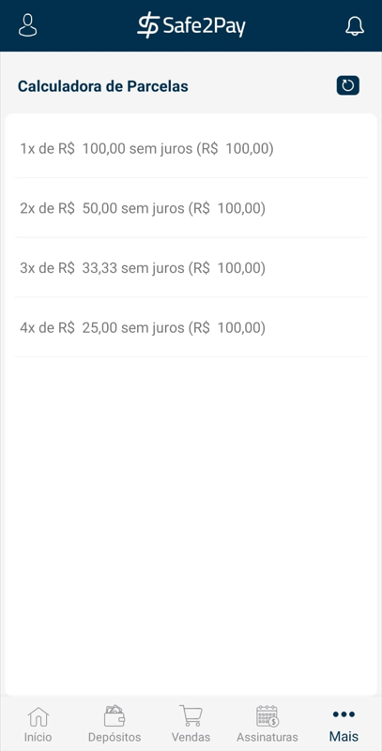This screenshot has height=751, width=382.
Task: Tap the Safe2Pay logo in header
Action: tap(191, 25)
